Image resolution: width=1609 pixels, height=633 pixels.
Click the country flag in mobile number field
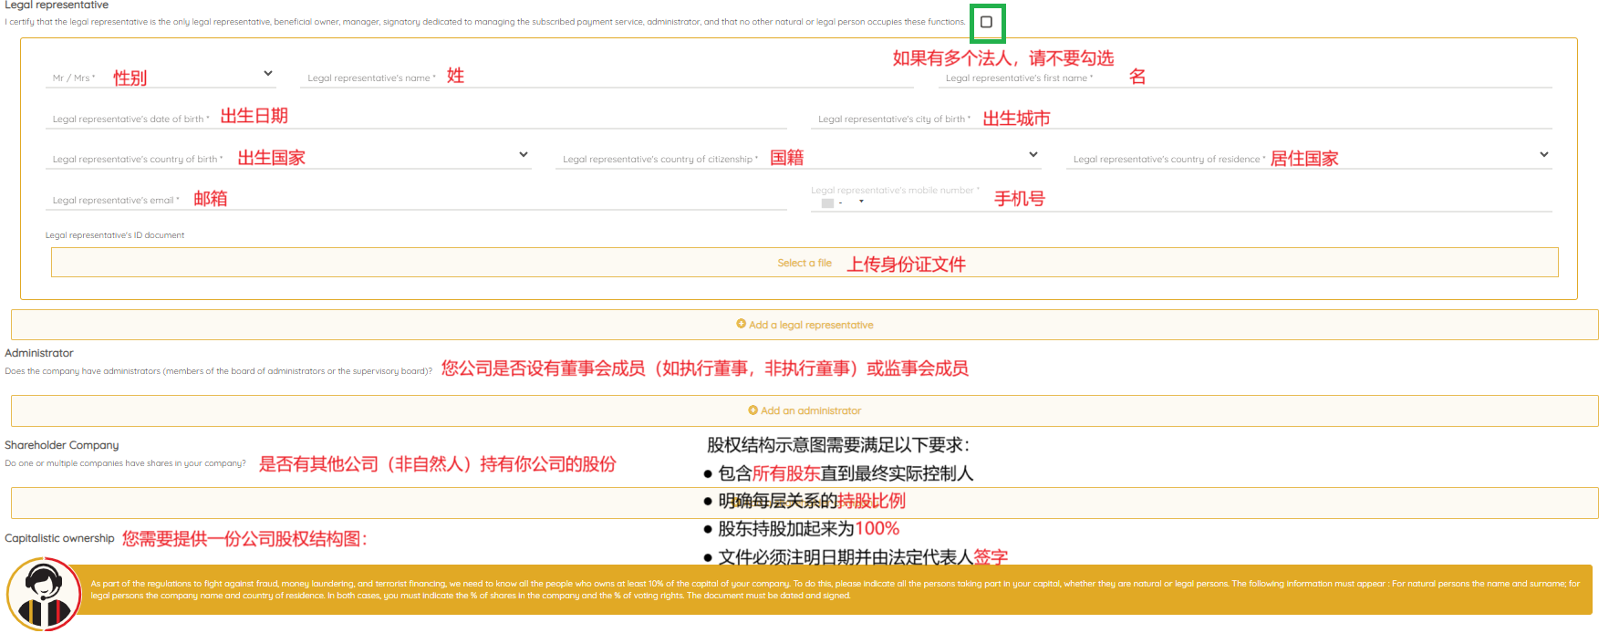(827, 202)
